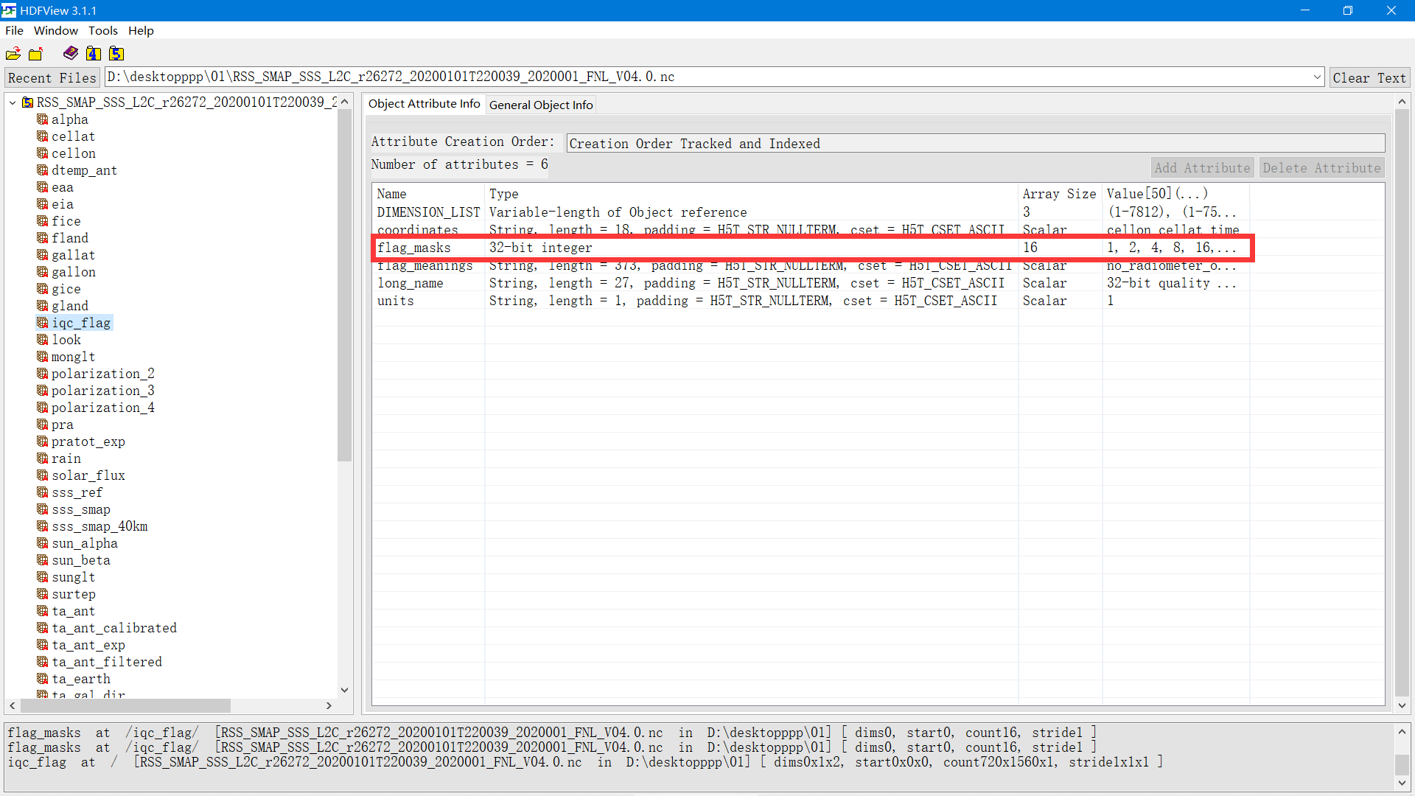
Task: Select the rain dataset in tree
Action: click(66, 458)
